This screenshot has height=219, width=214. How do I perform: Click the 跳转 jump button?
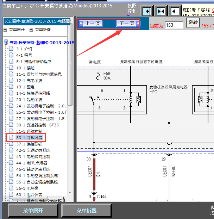193,22
